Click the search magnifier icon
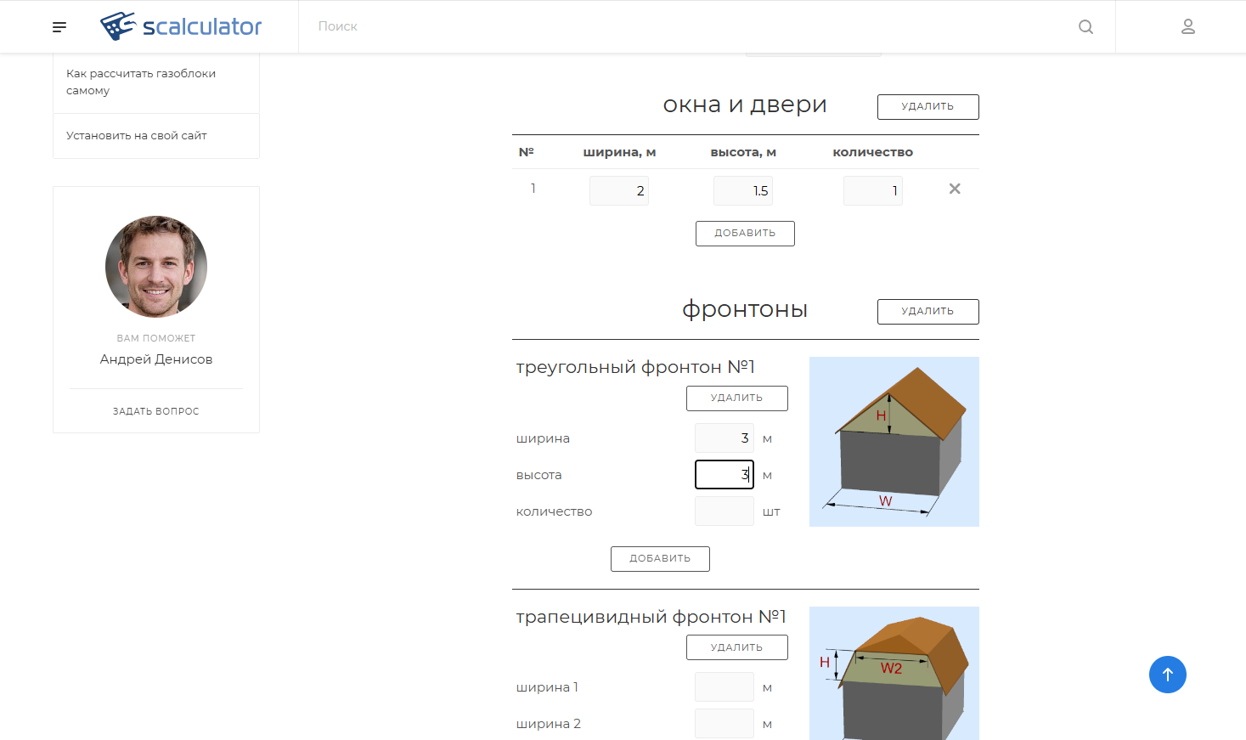 point(1085,27)
